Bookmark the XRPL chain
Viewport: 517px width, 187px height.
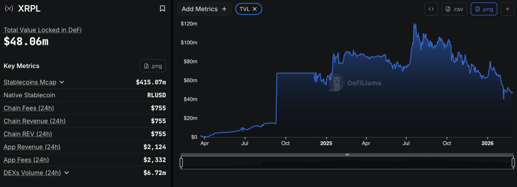tap(162, 9)
